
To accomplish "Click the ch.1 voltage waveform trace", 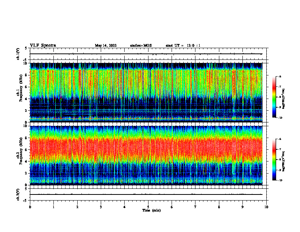I will click(x=146, y=54).
